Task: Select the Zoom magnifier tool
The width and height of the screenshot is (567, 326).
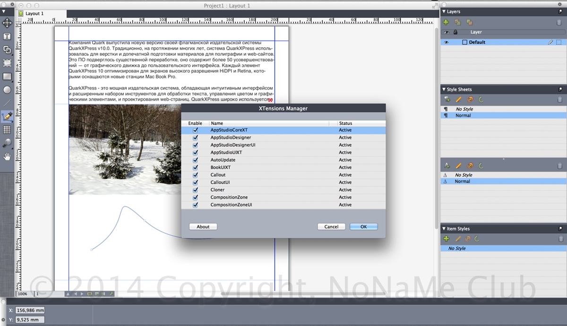Action: pos(7,143)
